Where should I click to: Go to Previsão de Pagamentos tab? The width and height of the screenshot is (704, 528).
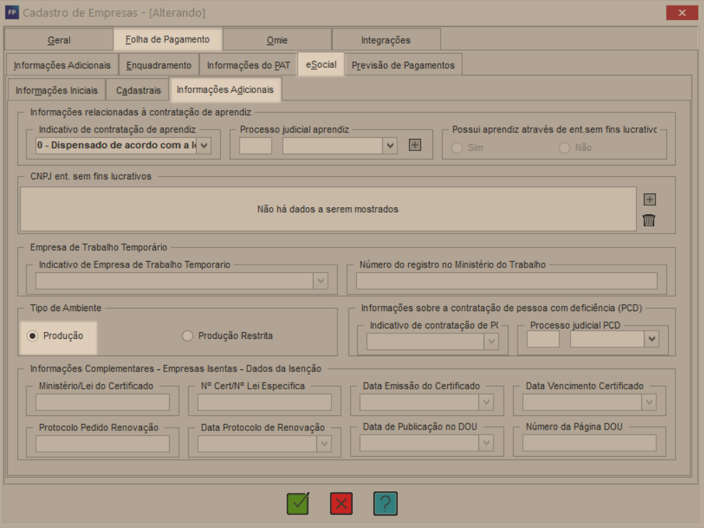pos(403,65)
